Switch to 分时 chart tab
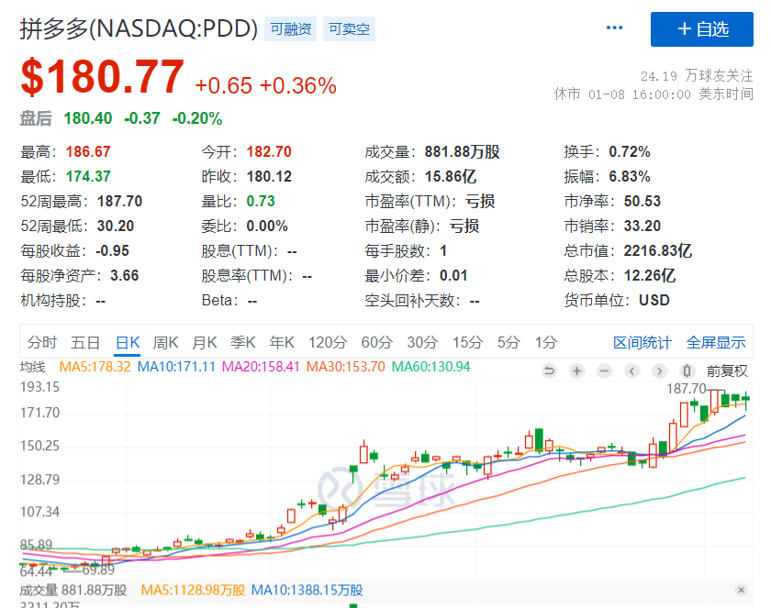The width and height of the screenshot is (771, 608). click(42, 342)
